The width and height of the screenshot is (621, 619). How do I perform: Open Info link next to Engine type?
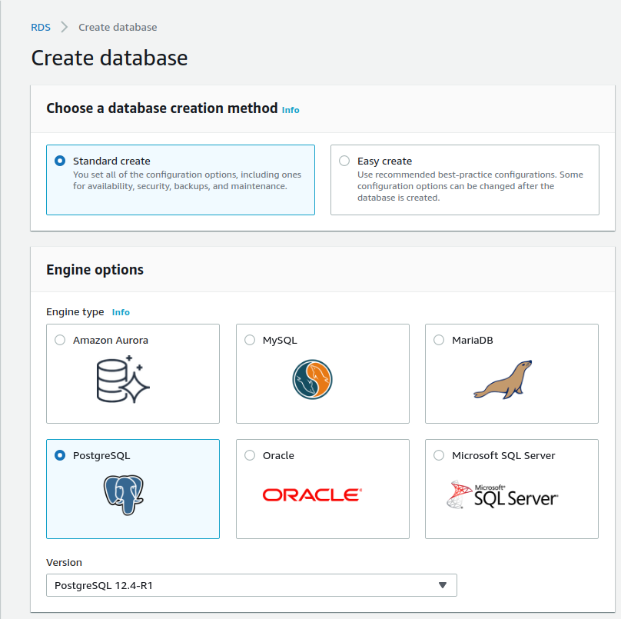[x=121, y=312]
